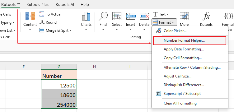Choose Adjust Cell Size... menu item
Image resolution: width=234 pixels, height=112 pixels.
click(x=190, y=76)
